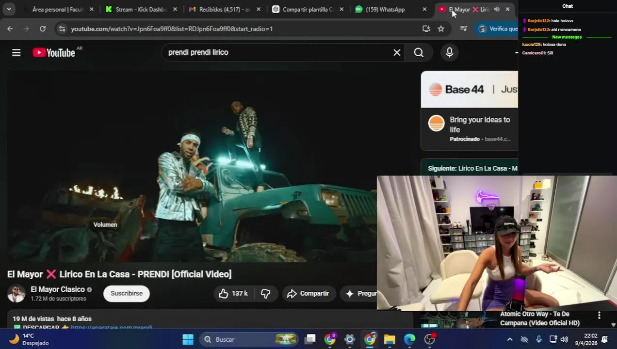Click the video title text
The height and width of the screenshot is (349, 617).
coord(119,274)
